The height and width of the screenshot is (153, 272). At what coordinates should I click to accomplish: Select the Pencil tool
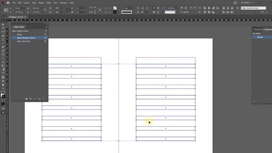click(3, 51)
